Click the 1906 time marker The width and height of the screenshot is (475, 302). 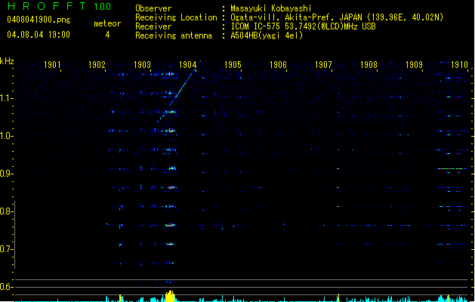pos(278,65)
